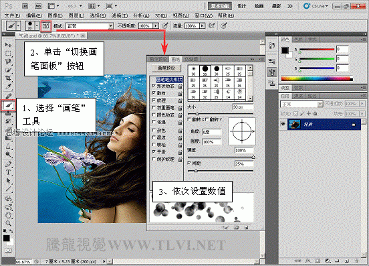Screen dimensions: 369x266
Task: Toggle the 平滑 checkbox
Action: [x=154, y=151]
